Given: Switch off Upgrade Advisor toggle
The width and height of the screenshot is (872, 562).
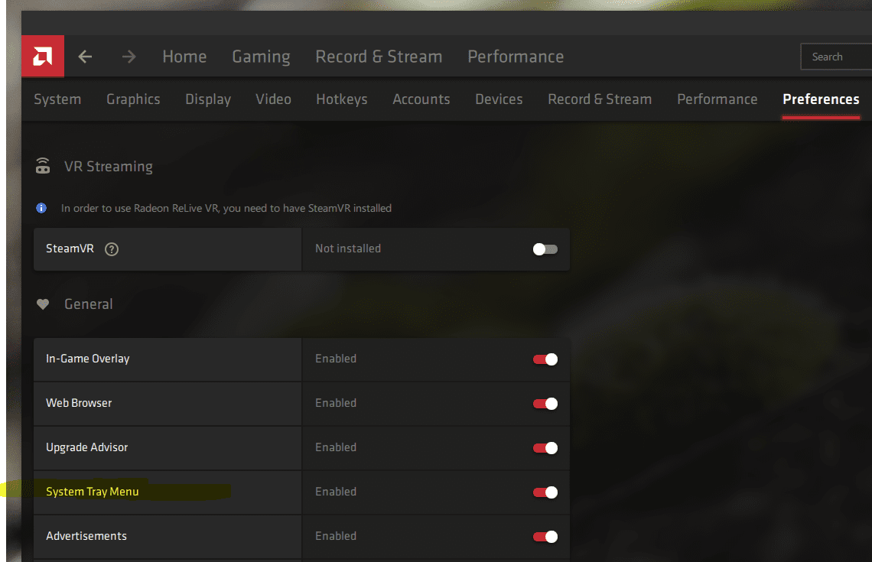Looking at the screenshot, I should 545,448.
